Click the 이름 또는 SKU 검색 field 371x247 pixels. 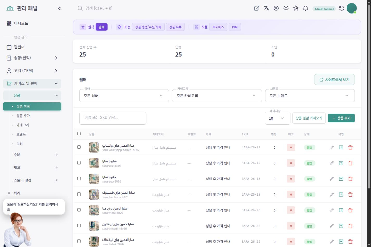click(x=113, y=118)
